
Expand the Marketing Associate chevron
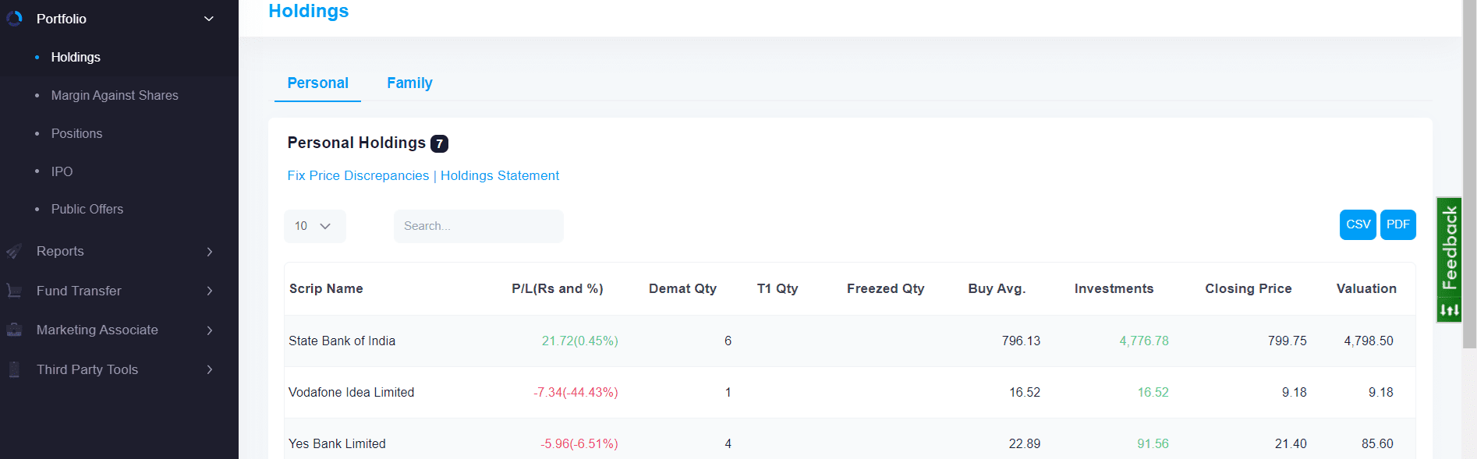pos(210,330)
